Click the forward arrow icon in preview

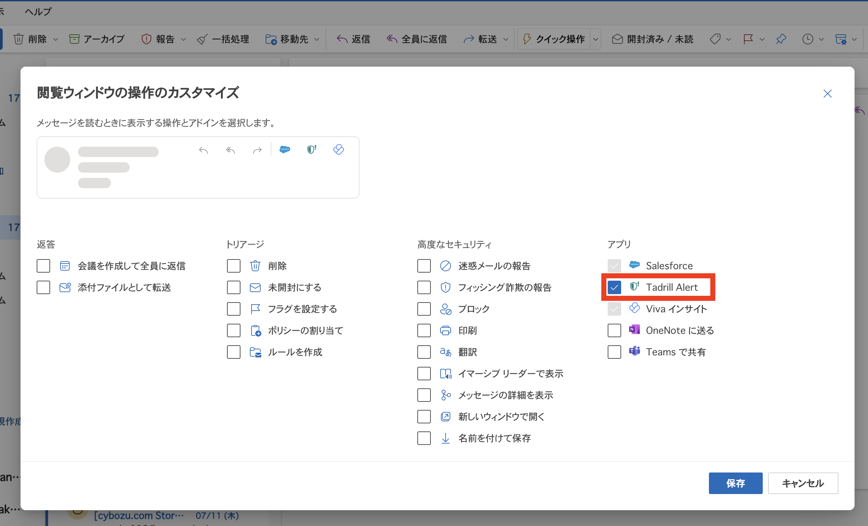pyautogui.click(x=258, y=150)
